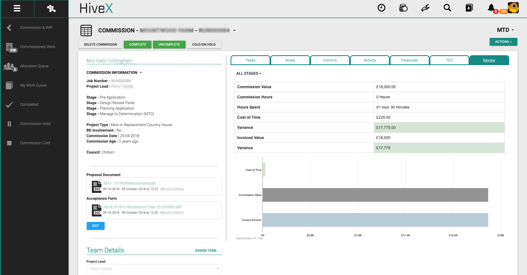
Task: Click the HiveX hexagon cluster icon
Action: click(51, 9)
